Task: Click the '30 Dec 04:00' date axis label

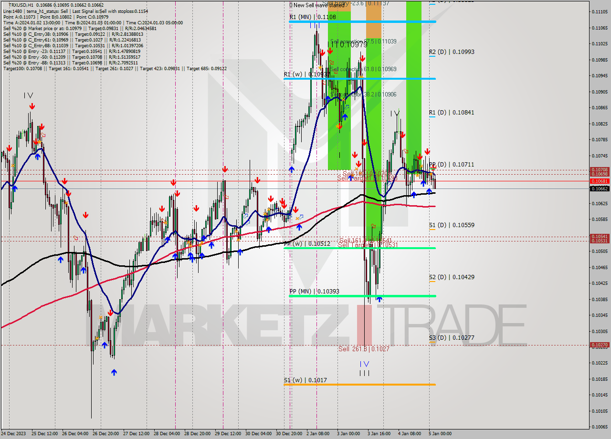Action: [x=259, y=434]
